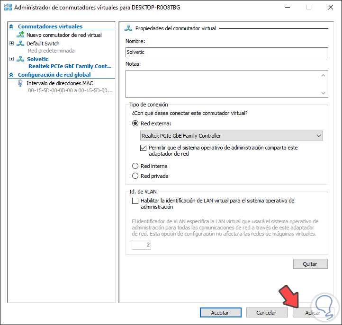
Task: Click the Default Switch network icon
Action: point(20,44)
